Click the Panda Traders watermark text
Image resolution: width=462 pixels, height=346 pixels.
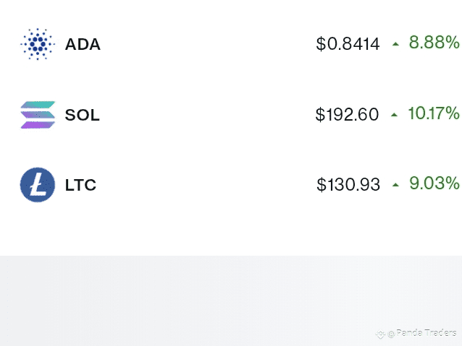coord(427,333)
